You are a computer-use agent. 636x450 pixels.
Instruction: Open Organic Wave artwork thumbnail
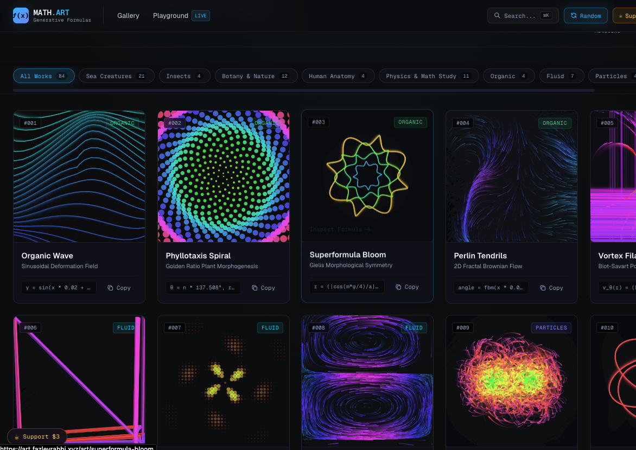[79, 176]
